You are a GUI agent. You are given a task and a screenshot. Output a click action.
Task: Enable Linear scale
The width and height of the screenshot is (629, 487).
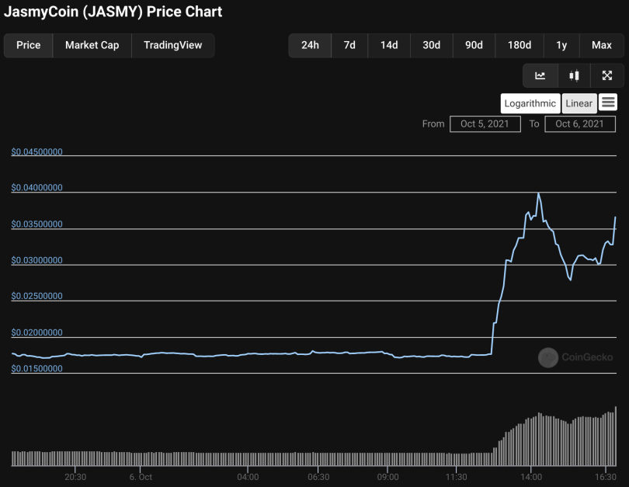[579, 103]
